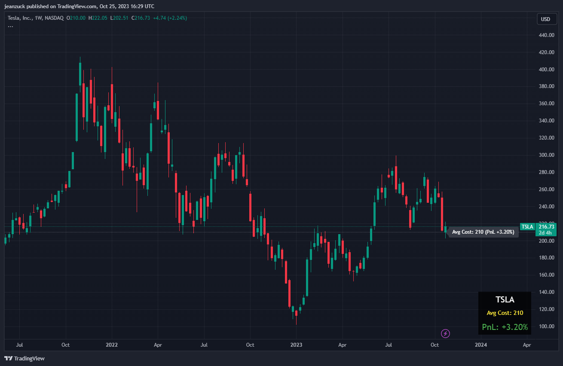The width and height of the screenshot is (563, 366).
Task: Click the yellow Avg Cost: 210 text
Action: tap(505, 313)
